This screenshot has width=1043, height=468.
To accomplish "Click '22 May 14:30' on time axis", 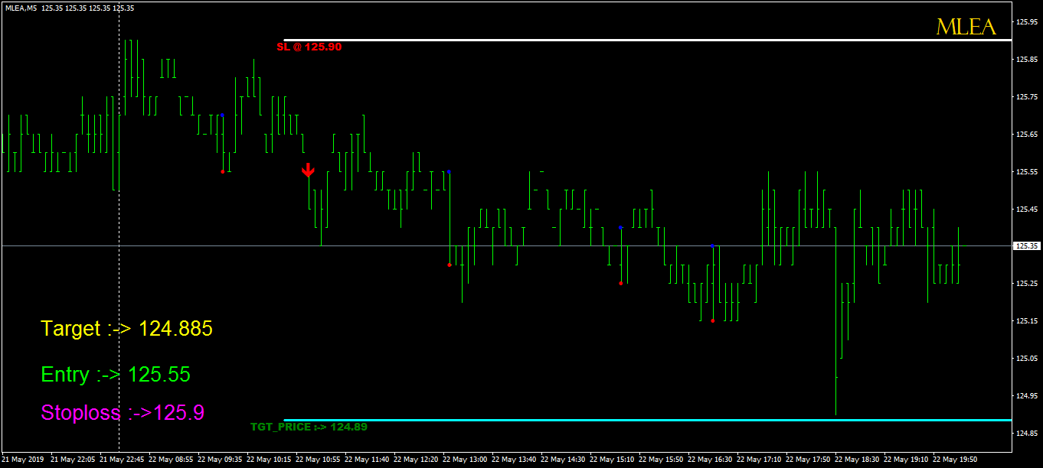I will click(x=563, y=460).
